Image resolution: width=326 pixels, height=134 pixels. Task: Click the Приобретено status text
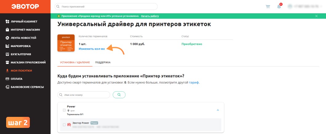pyautogui.click(x=192, y=44)
